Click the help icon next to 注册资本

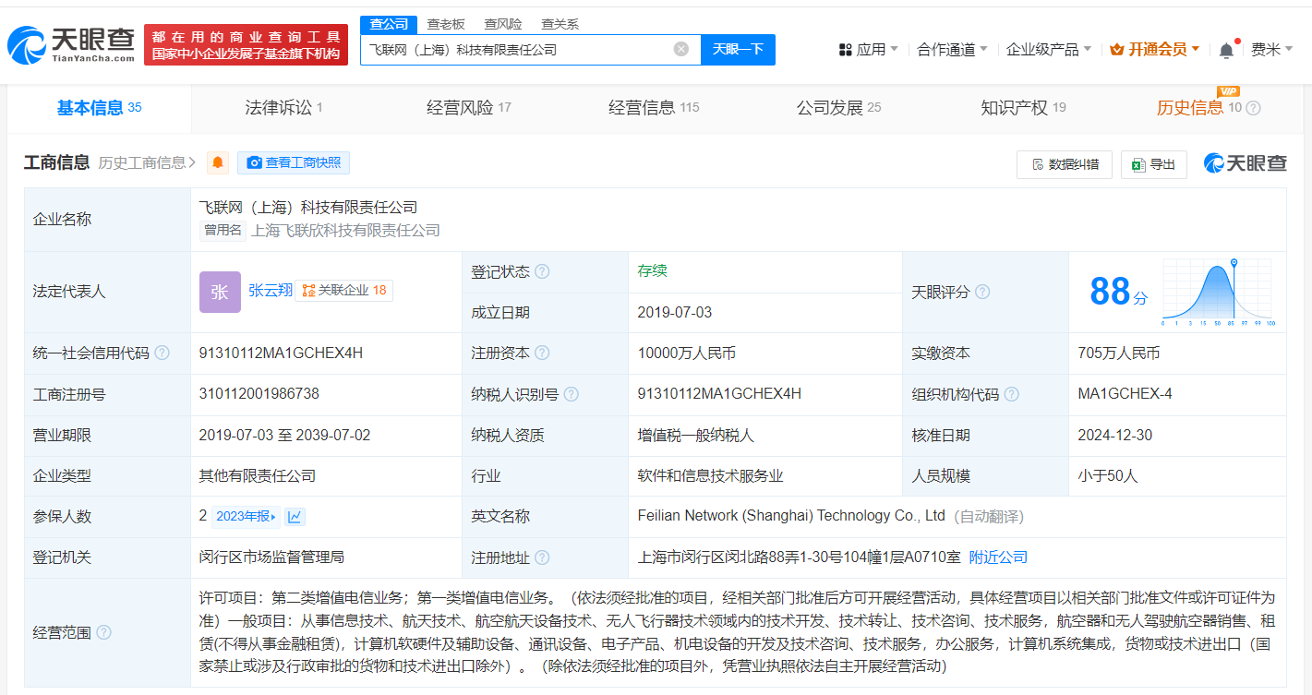point(542,353)
